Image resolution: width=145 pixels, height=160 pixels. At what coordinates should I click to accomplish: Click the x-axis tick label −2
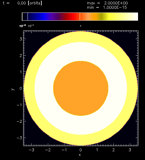pos(48,150)
